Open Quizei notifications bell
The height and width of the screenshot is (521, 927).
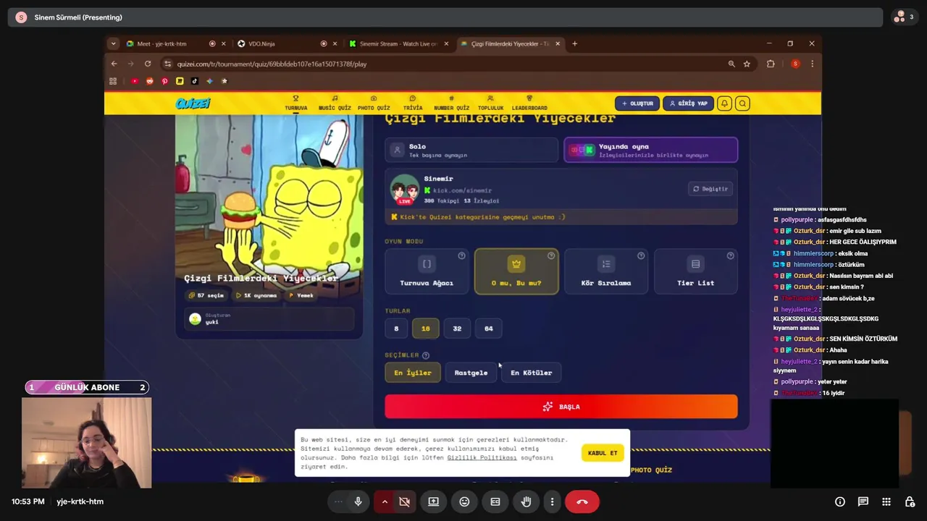pos(724,103)
